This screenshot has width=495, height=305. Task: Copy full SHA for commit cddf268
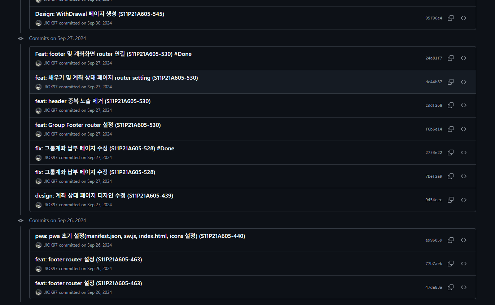point(451,105)
